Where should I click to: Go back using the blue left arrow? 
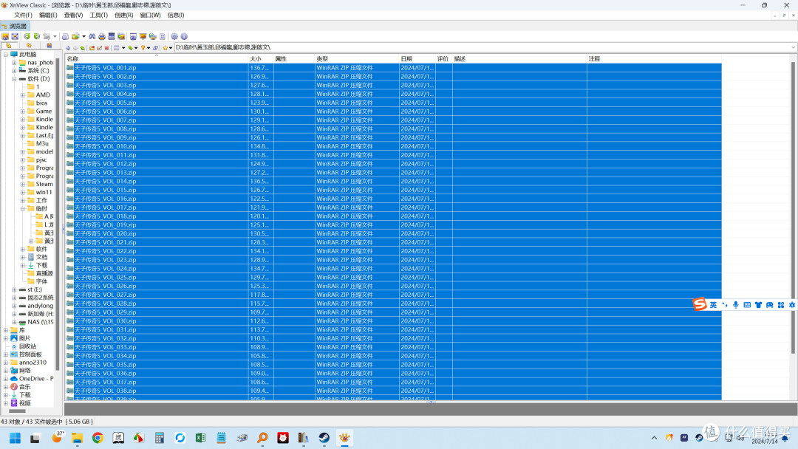tap(68, 48)
